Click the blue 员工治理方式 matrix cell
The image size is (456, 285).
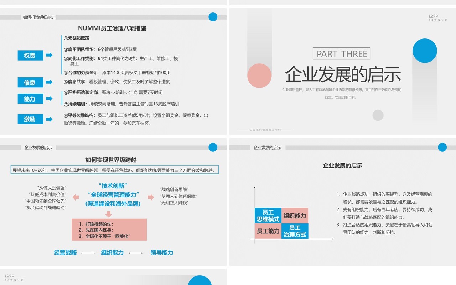click(x=295, y=231)
